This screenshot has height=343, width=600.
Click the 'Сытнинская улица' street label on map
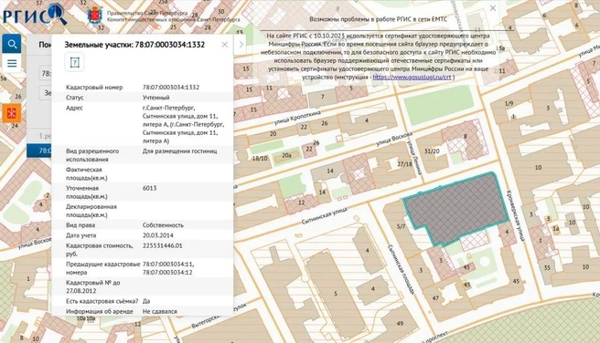coord(324,215)
